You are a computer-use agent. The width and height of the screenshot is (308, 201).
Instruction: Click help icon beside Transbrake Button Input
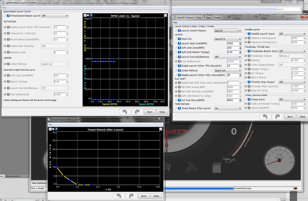pos(250,51)
